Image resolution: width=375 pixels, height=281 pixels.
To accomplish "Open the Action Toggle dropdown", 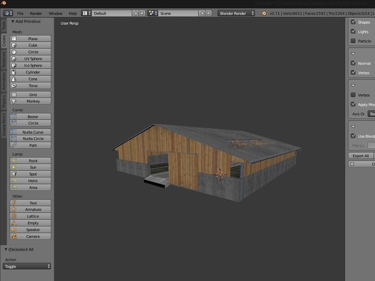I will pyautogui.click(x=27, y=266).
